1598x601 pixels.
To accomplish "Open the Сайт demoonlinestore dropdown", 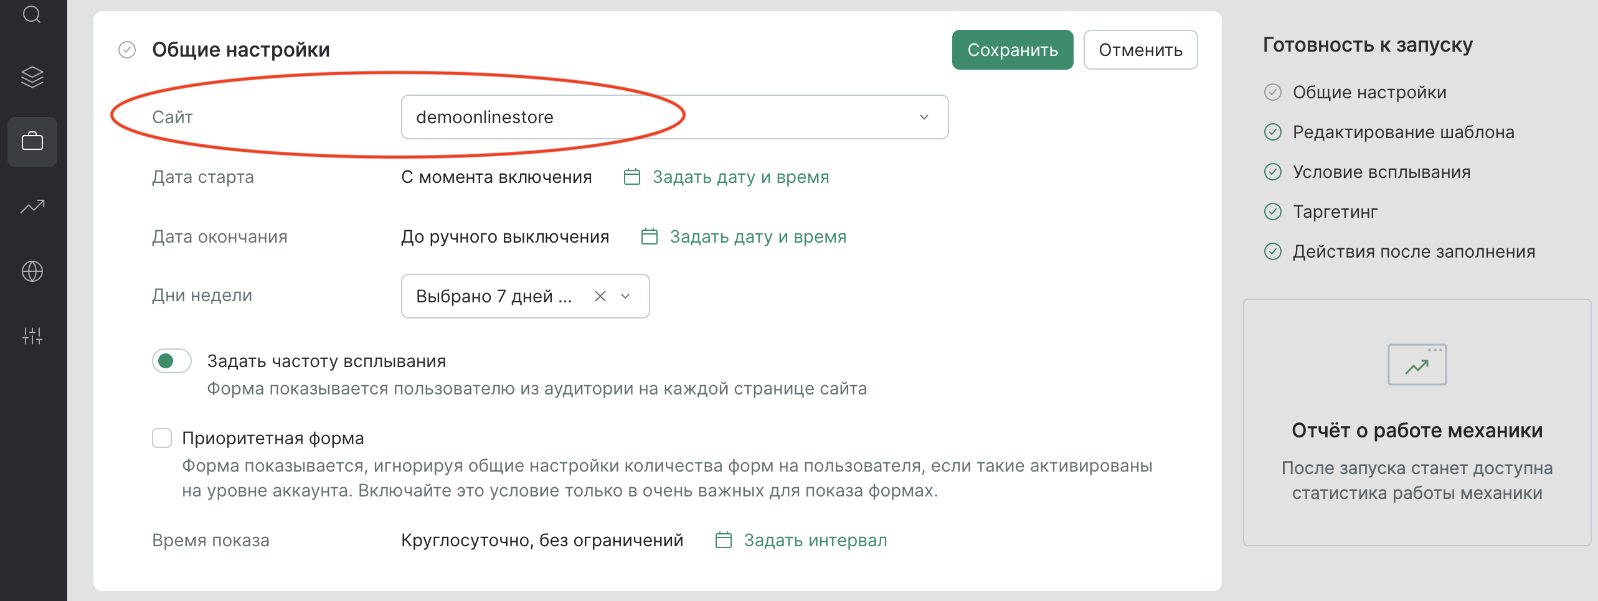I will [x=674, y=117].
